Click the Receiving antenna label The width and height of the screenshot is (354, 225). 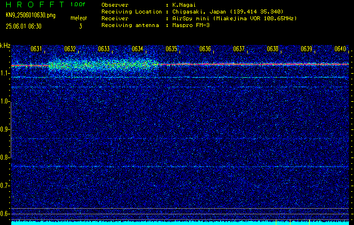point(130,25)
